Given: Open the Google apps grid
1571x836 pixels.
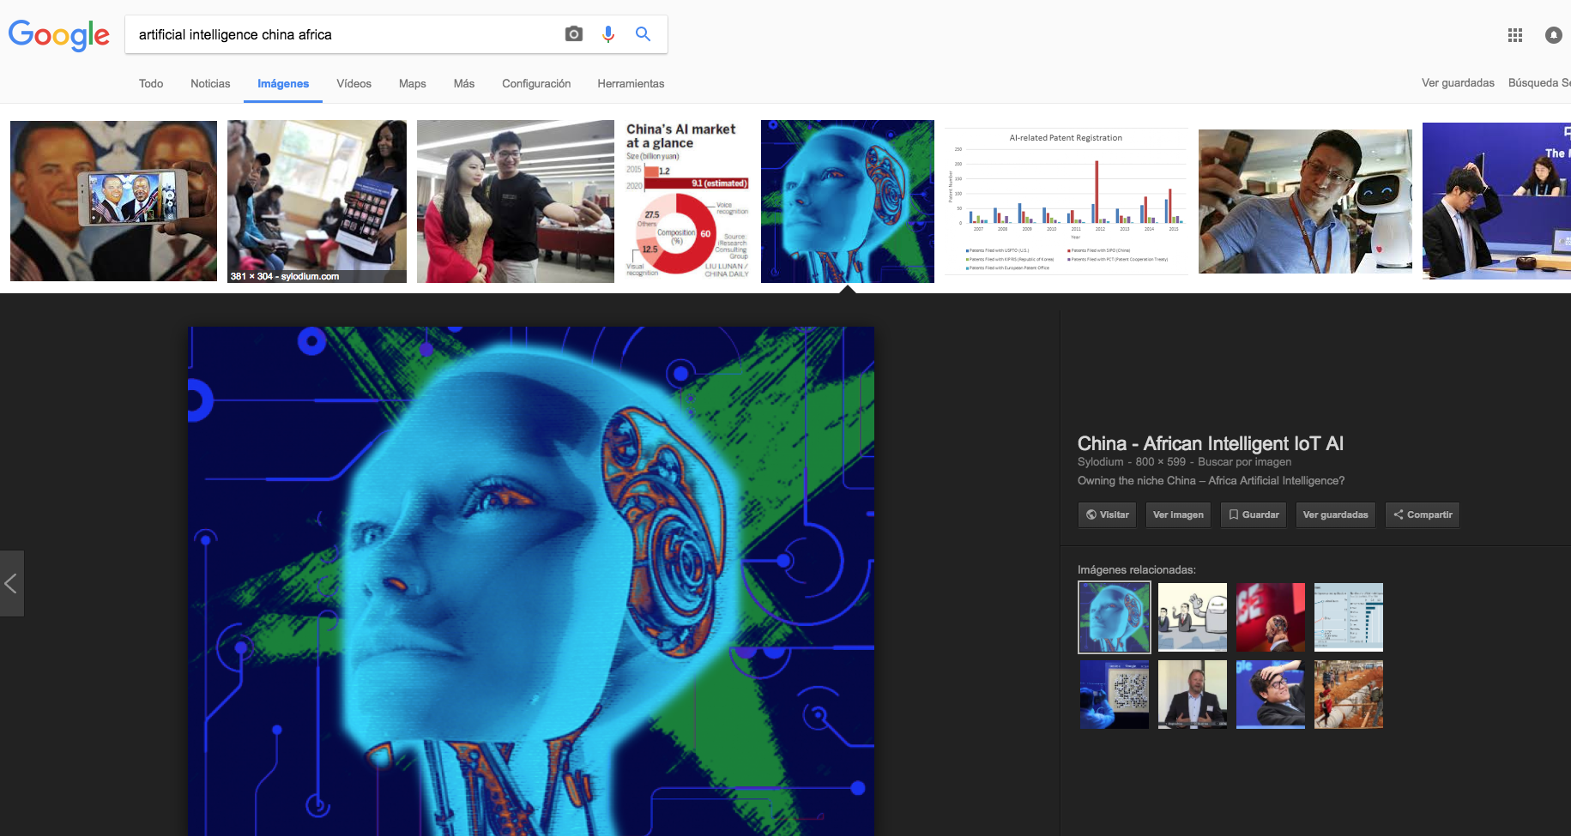Looking at the screenshot, I should 1515,35.
